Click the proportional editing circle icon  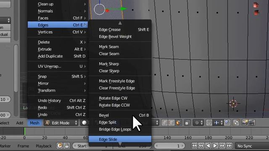[197, 122]
